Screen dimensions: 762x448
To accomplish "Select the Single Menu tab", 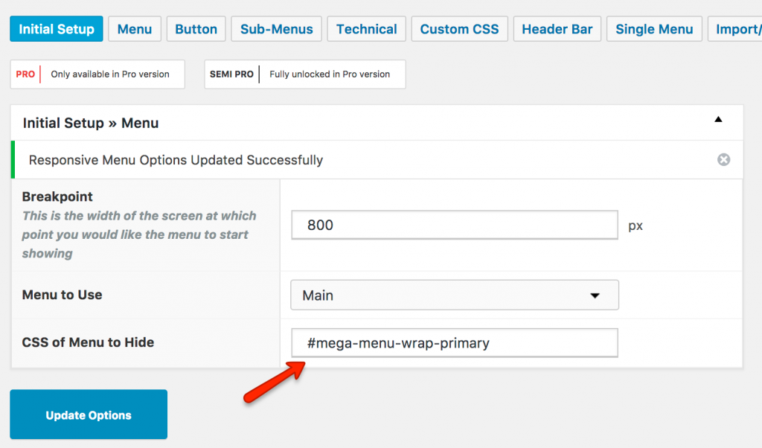I will click(653, 28).
